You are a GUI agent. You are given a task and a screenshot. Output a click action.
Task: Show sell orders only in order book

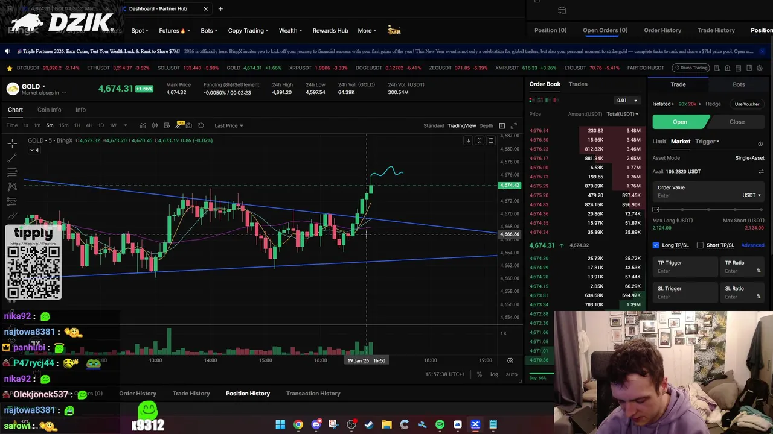coord(556,100)
